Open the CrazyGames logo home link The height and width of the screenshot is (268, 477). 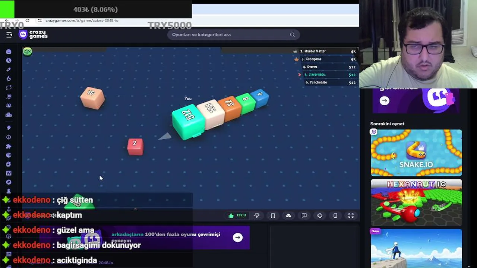[34, 35]
